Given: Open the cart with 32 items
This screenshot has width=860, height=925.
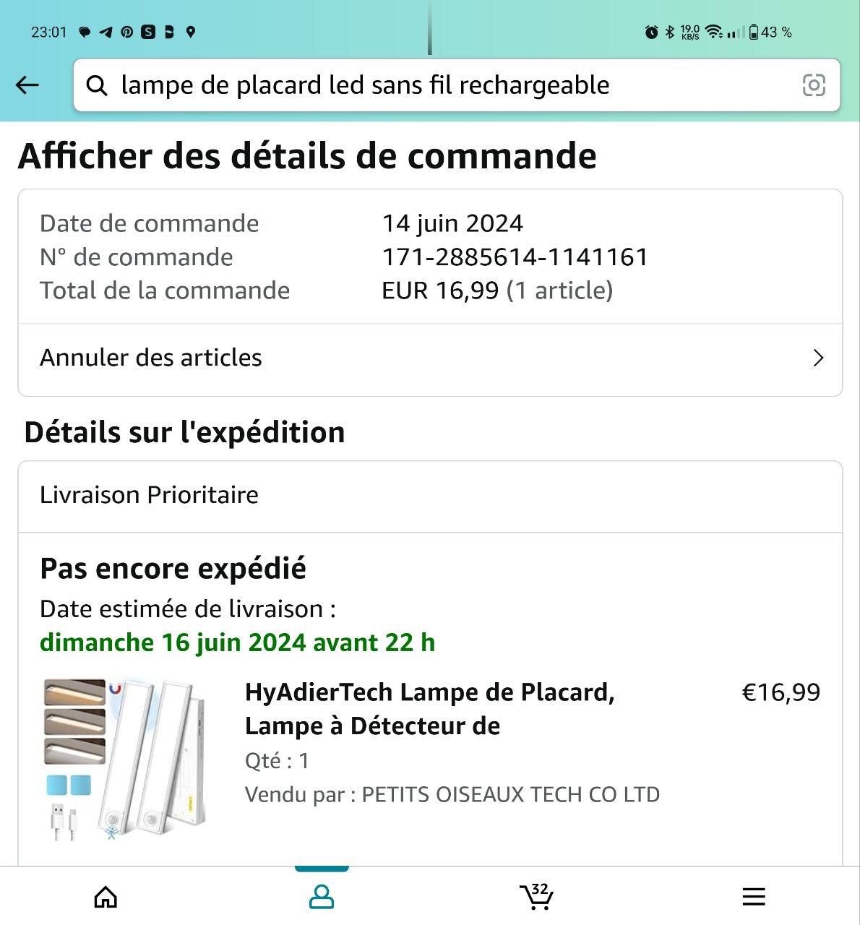Looking at the screenshot, I should (536, 897).
